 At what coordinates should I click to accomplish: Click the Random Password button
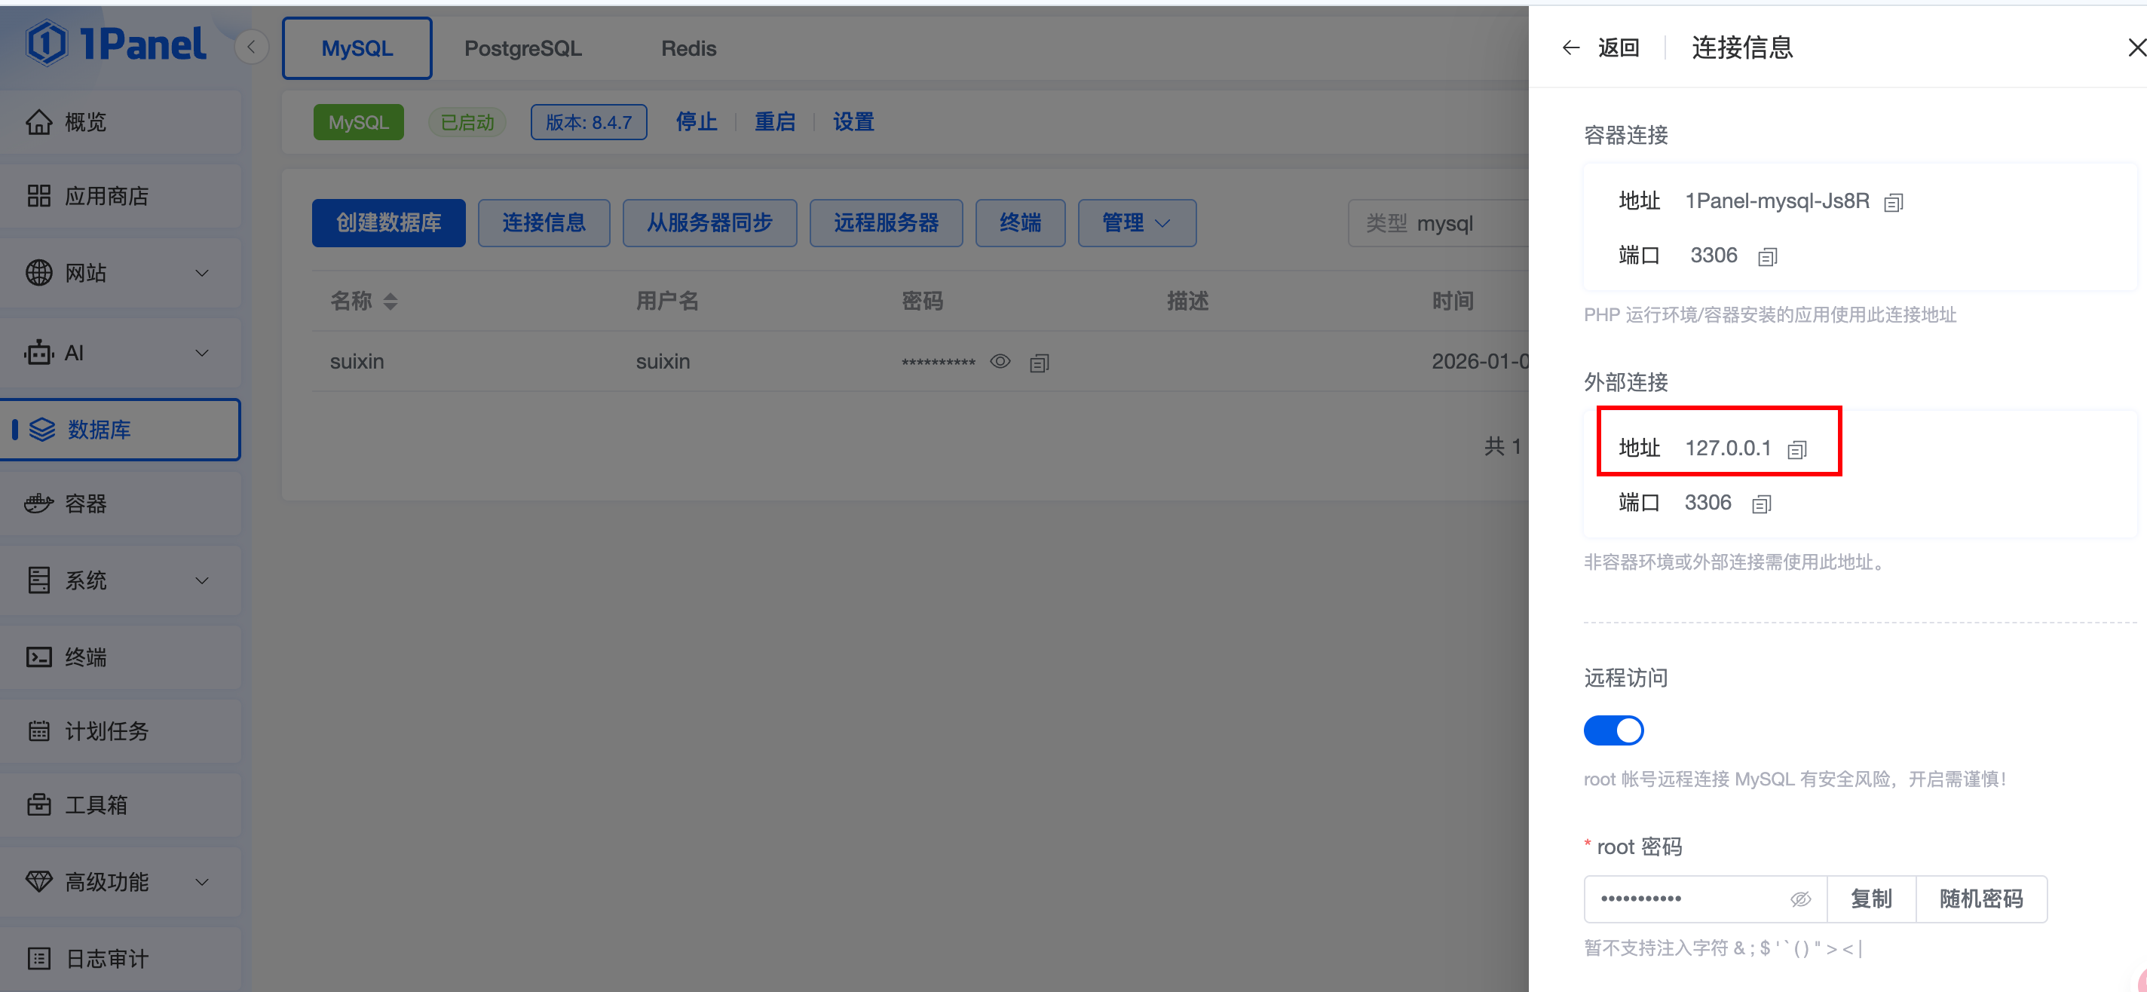coord(1980,899)
